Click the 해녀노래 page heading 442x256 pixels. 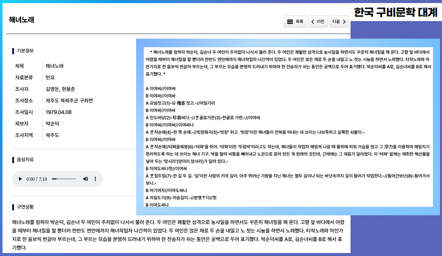click(22, 21)
